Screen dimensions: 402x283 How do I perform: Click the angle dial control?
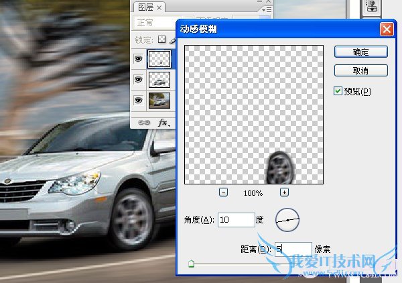click(287, 220)
